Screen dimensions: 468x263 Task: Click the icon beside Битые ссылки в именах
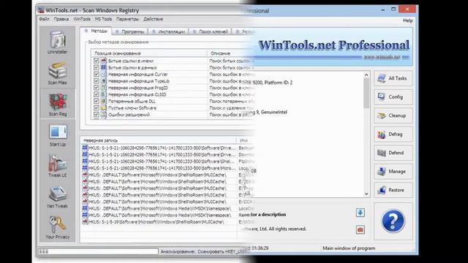point(104,61)
